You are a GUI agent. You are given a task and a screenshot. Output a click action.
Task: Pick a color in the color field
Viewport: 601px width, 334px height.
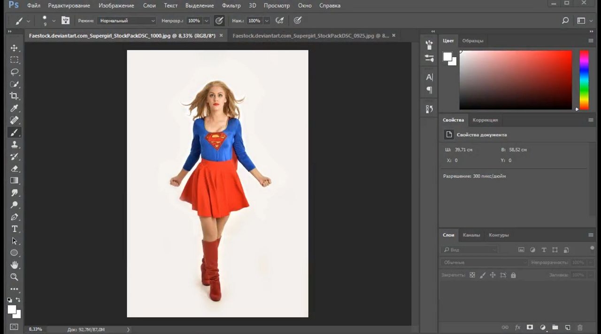pyautogui.click(x=516, y=80)
